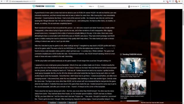Click the paragraph starting 'I hit the play button'
This screenshot has height=104, width=184.
73,61
